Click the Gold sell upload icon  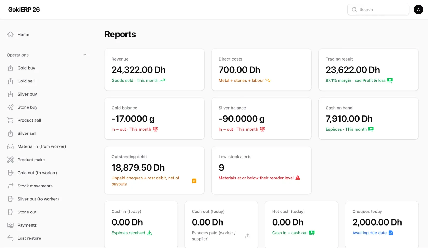pyautogui.click(x=10, y=81)
